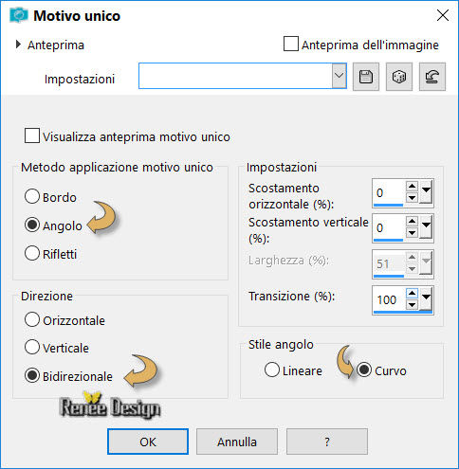Decrease Transizione value with down arrow
The image size is (459, 469).
coord(412,305)
